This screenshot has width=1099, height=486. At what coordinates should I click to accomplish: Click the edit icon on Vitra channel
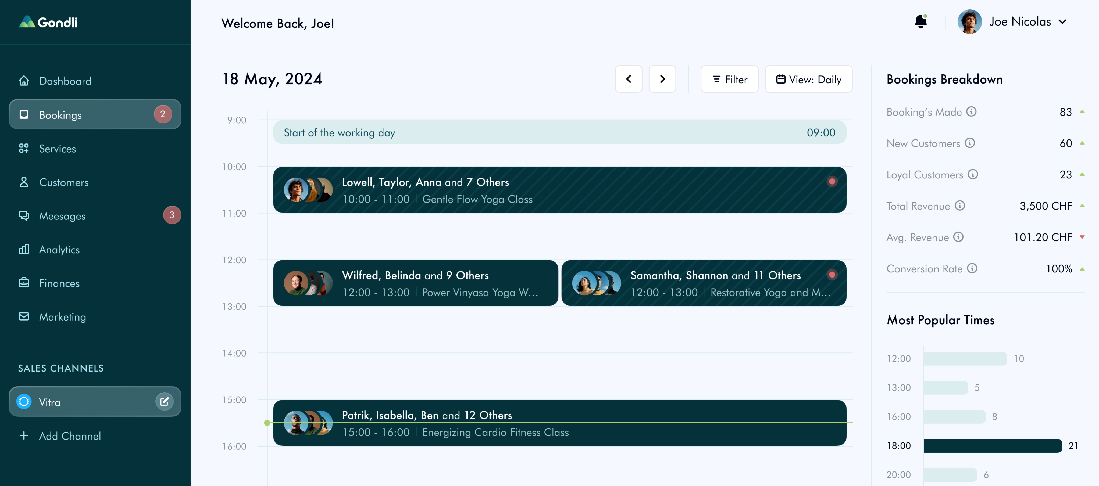[x=164, y=401]
